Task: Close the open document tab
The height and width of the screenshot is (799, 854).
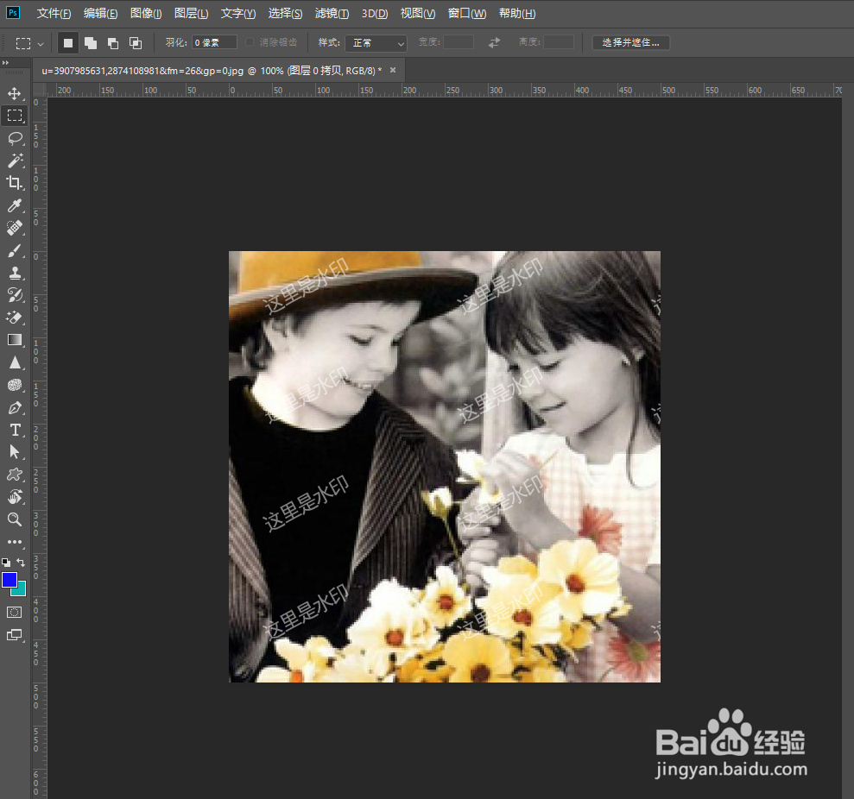Action: click(x=393, y=70)
